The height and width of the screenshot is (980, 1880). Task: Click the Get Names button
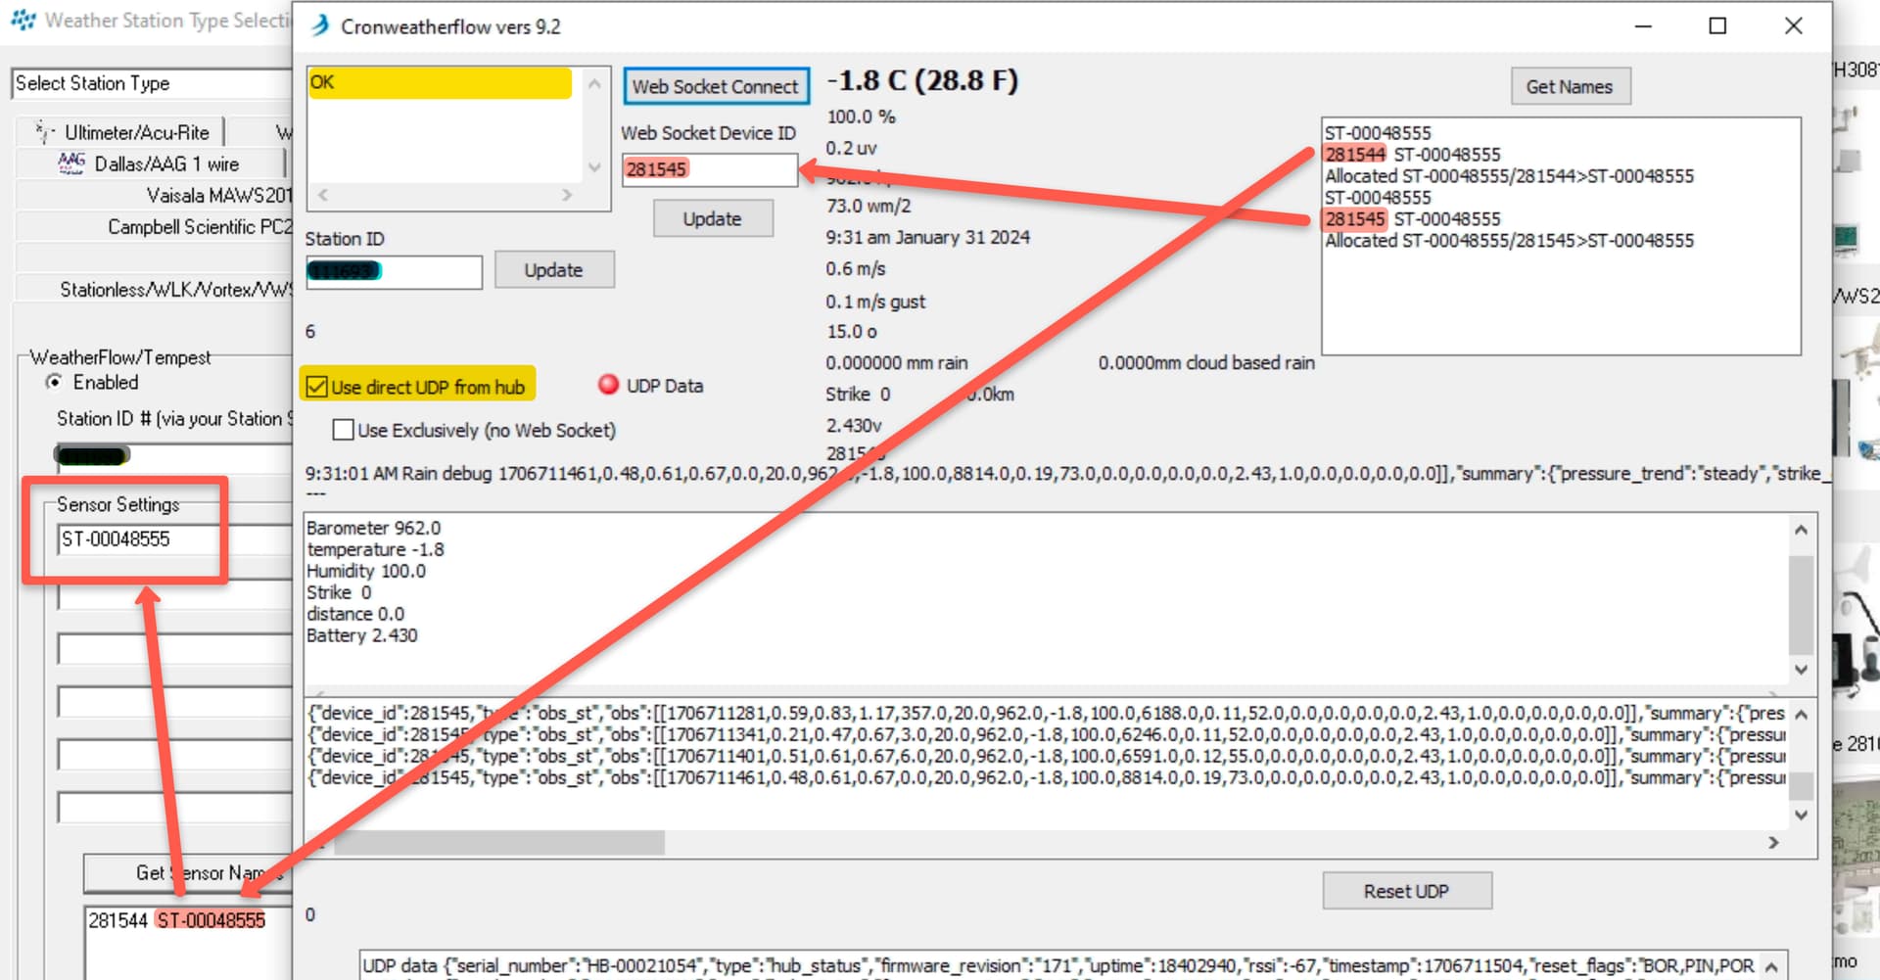[x=1570, y=86]
